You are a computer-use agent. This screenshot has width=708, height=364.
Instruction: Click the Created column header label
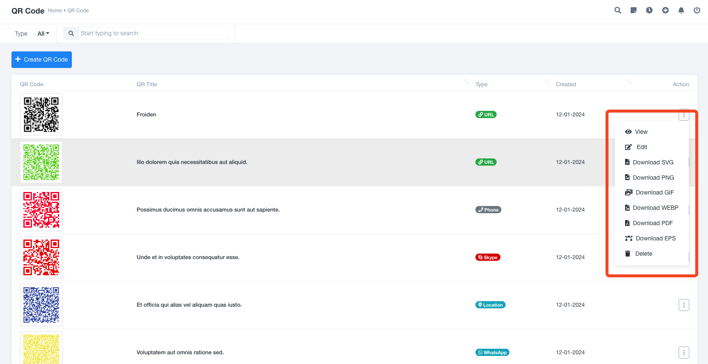click(566, 85)
